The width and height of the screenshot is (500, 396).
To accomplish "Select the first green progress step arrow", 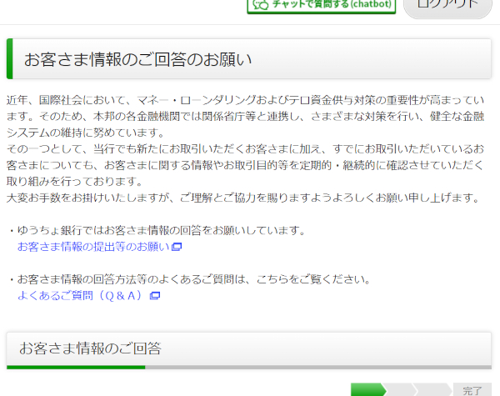I will (x=368, y=389).
